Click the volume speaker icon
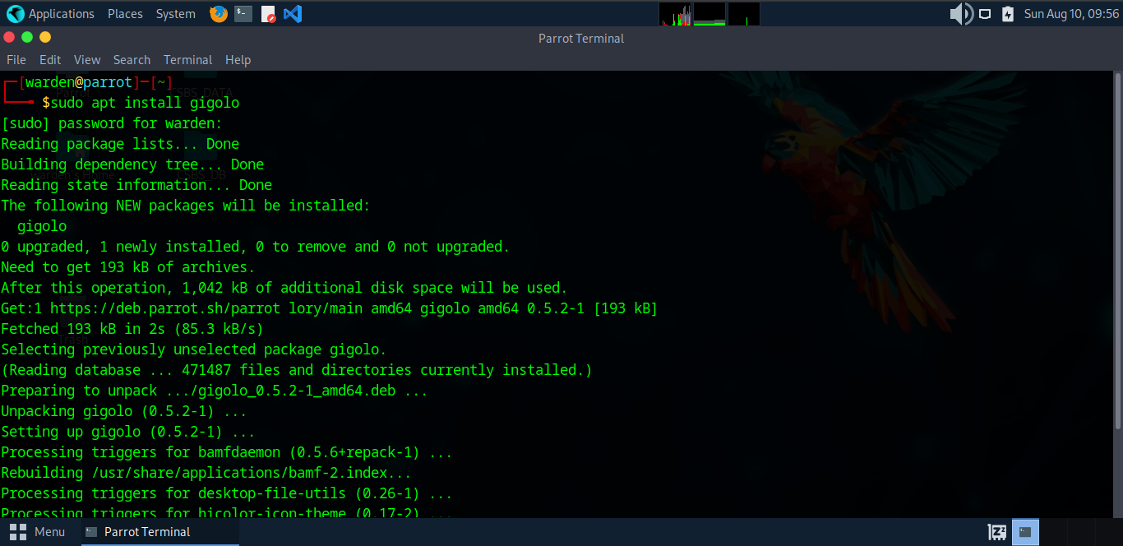The image size is (1123, 546). pyautogui.click(x=960, y=14)
